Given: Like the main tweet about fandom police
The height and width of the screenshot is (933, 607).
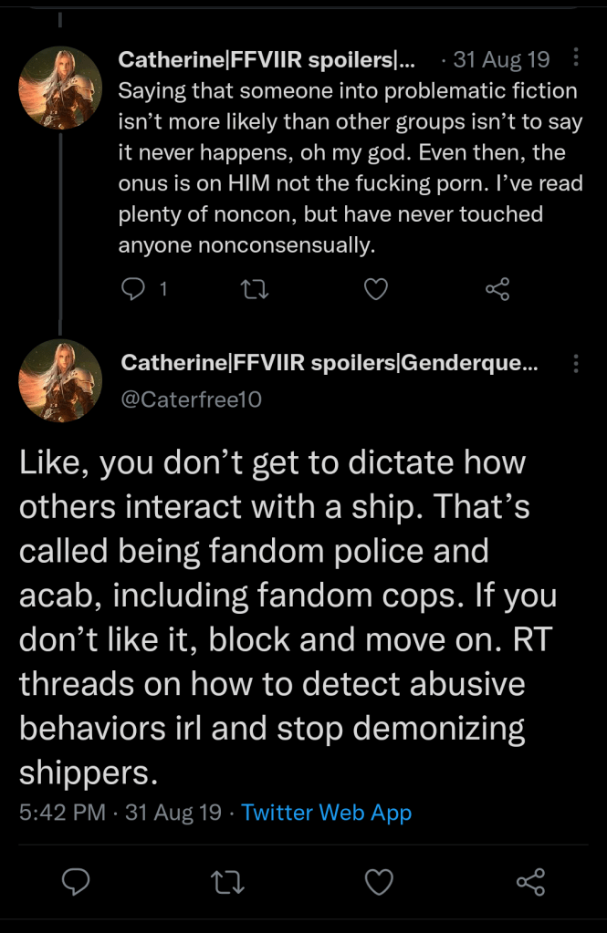Looking at the screenshot, I should 379,881.
